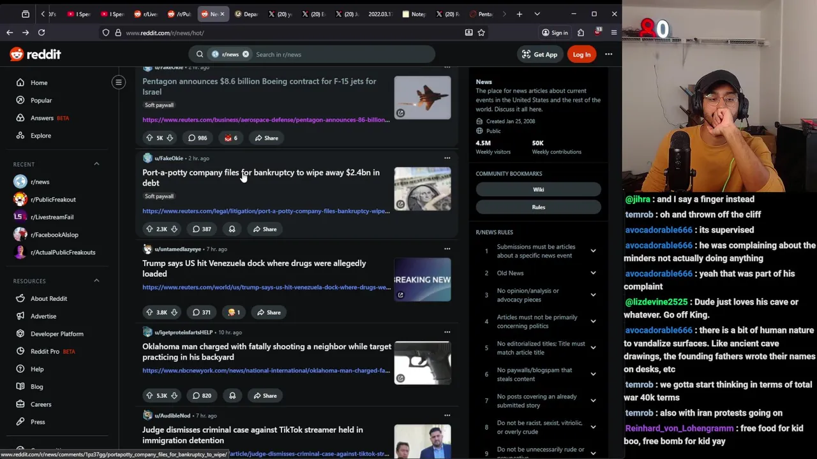
Task: Open the Press link
Action: tap(38, 422)
